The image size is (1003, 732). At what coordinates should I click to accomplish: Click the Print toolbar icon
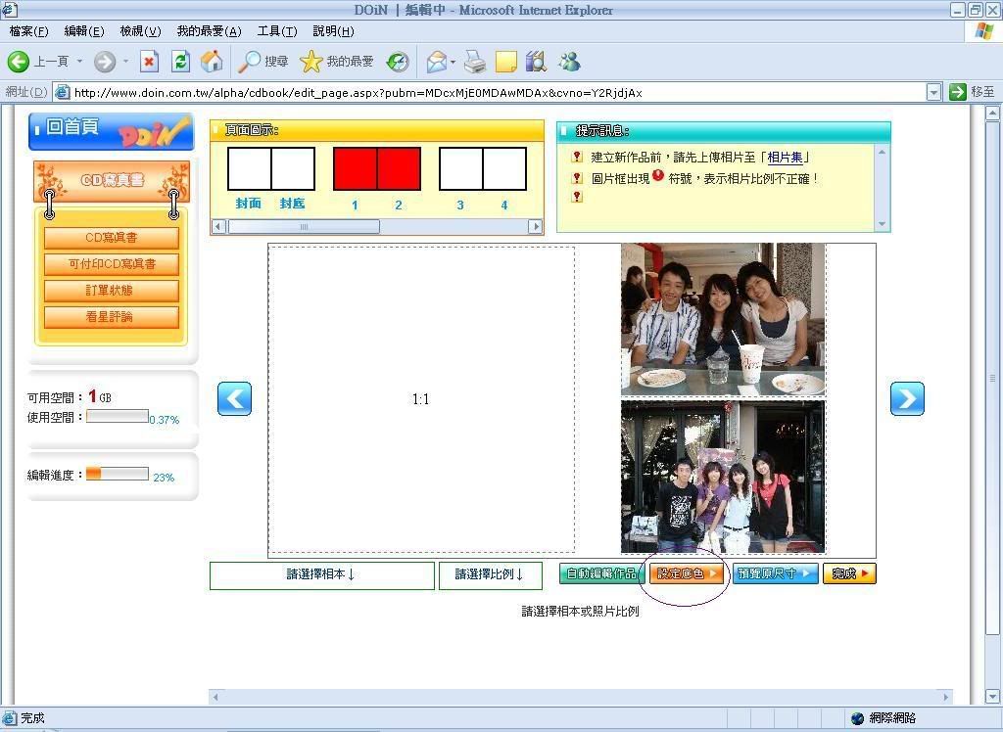tap(475, 62)
